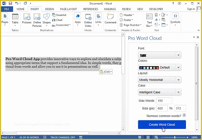Insert a new Comment

pyautogui.click(x=110, y=19)
